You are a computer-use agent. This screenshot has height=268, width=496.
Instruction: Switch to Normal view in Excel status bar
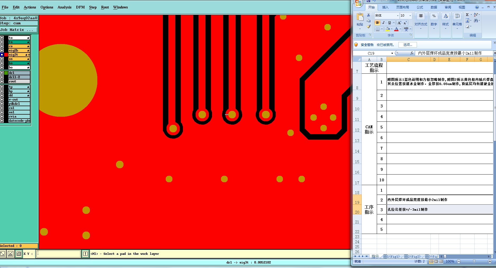[x=431, y=261]
